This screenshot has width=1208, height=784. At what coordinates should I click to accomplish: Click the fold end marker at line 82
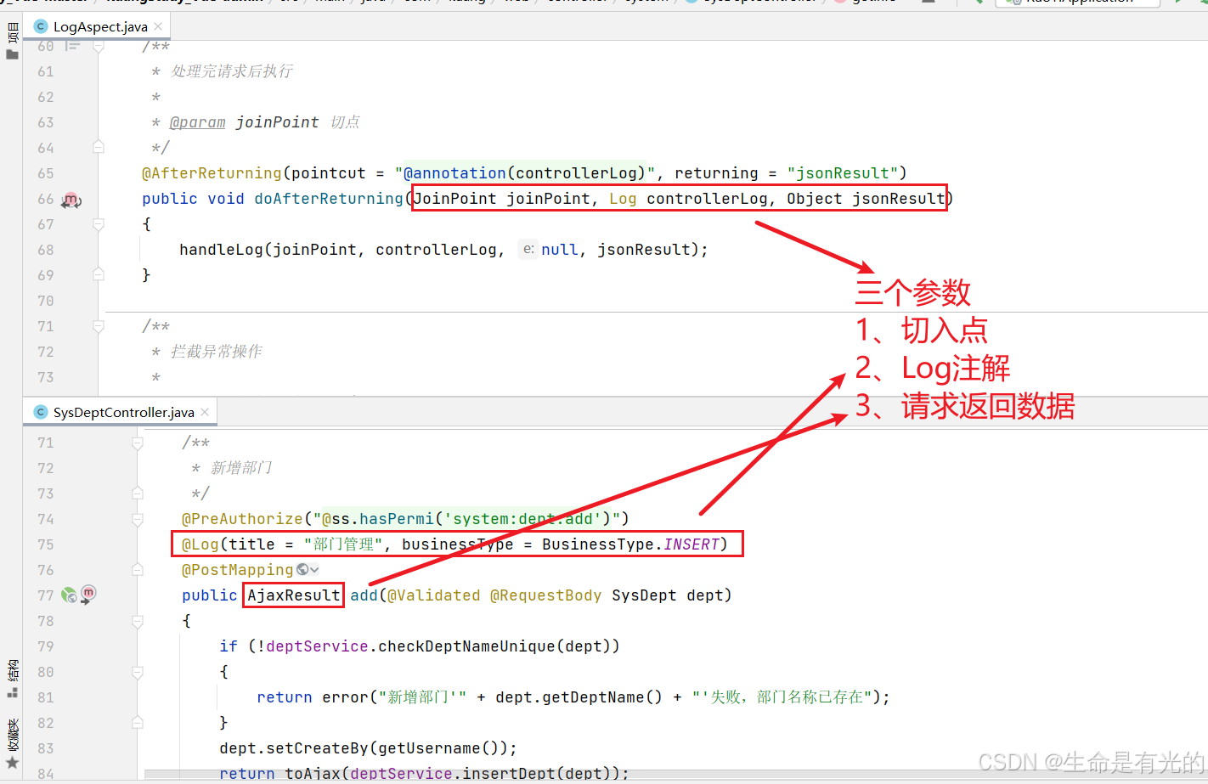pyautogui.click(x=138, y=722)
